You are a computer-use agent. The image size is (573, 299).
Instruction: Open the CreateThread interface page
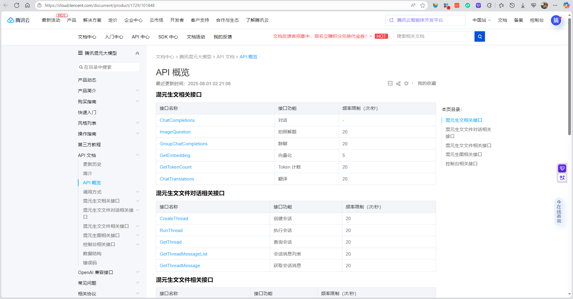click(x=174, y=218)
